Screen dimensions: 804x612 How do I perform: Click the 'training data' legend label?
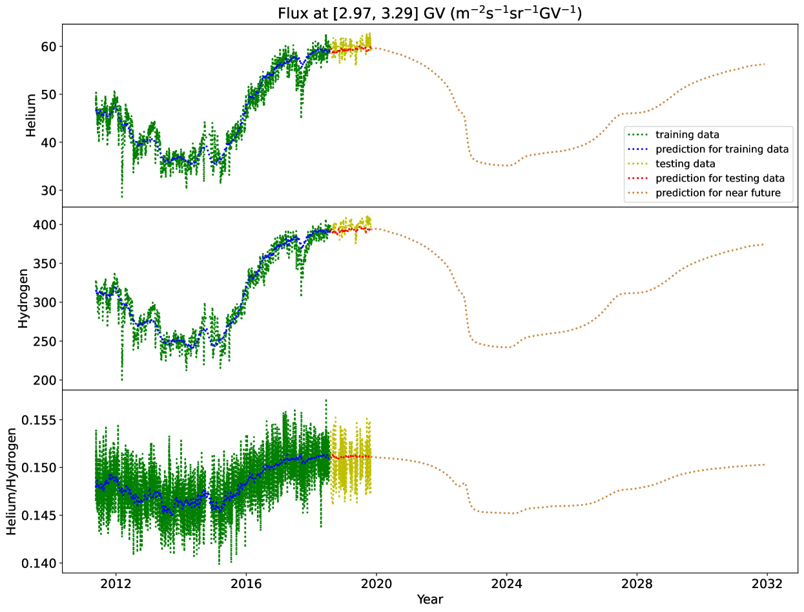coord(687,134)
